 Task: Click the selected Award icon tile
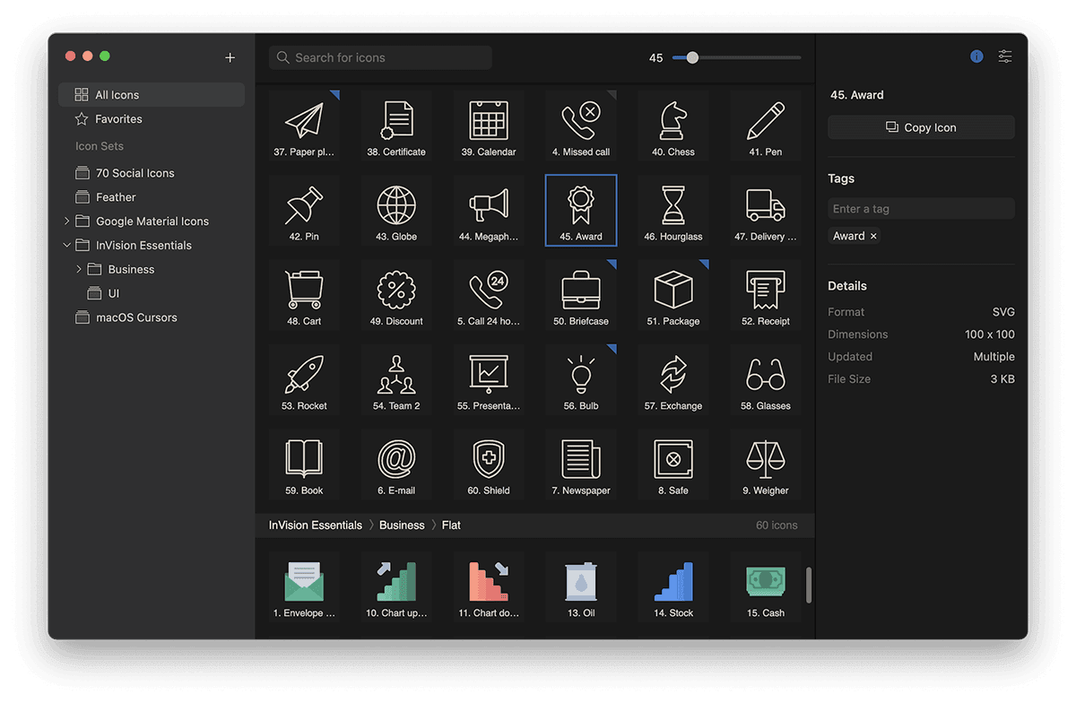click(581, 211)
